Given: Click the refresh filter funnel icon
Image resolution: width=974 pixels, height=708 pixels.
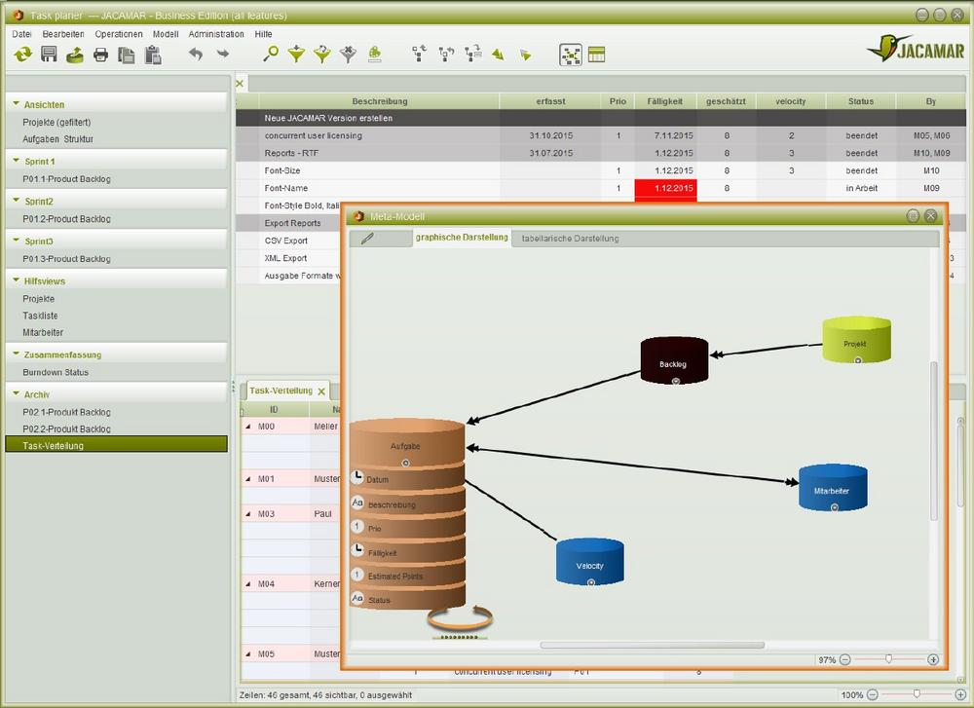Looking at the screenshot, I should (x=322, y=55).
